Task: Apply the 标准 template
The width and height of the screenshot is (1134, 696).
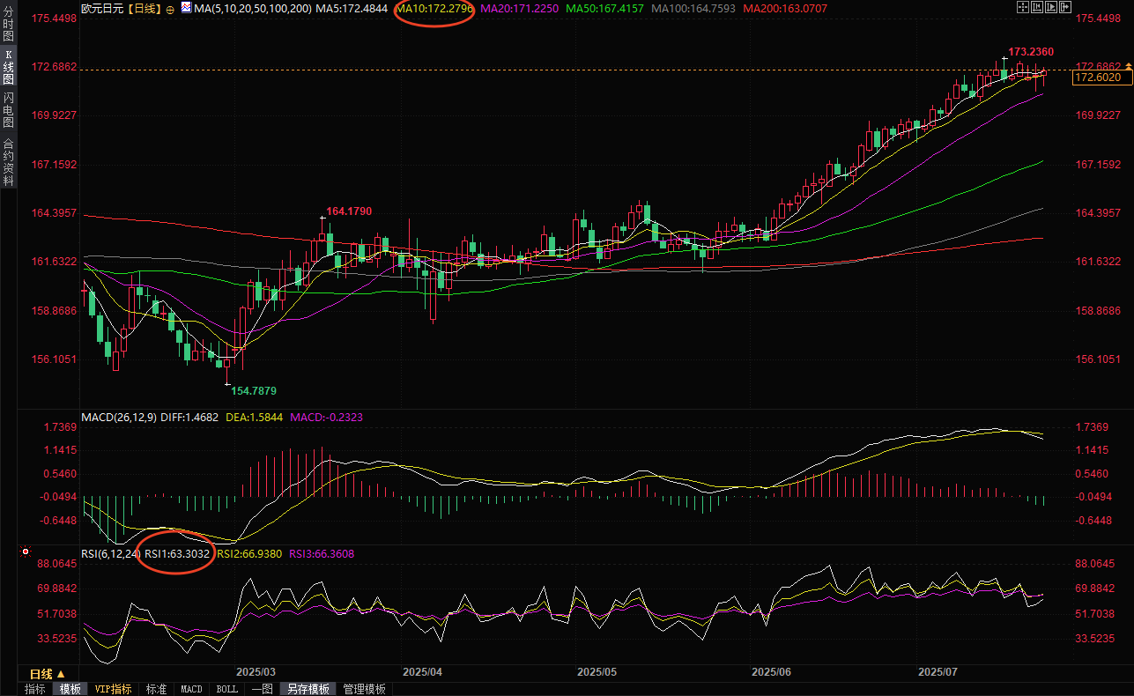Action: (x=156, y=689)
